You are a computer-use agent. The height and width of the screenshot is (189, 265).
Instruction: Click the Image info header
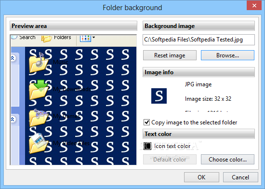click(x=199, y=72)
